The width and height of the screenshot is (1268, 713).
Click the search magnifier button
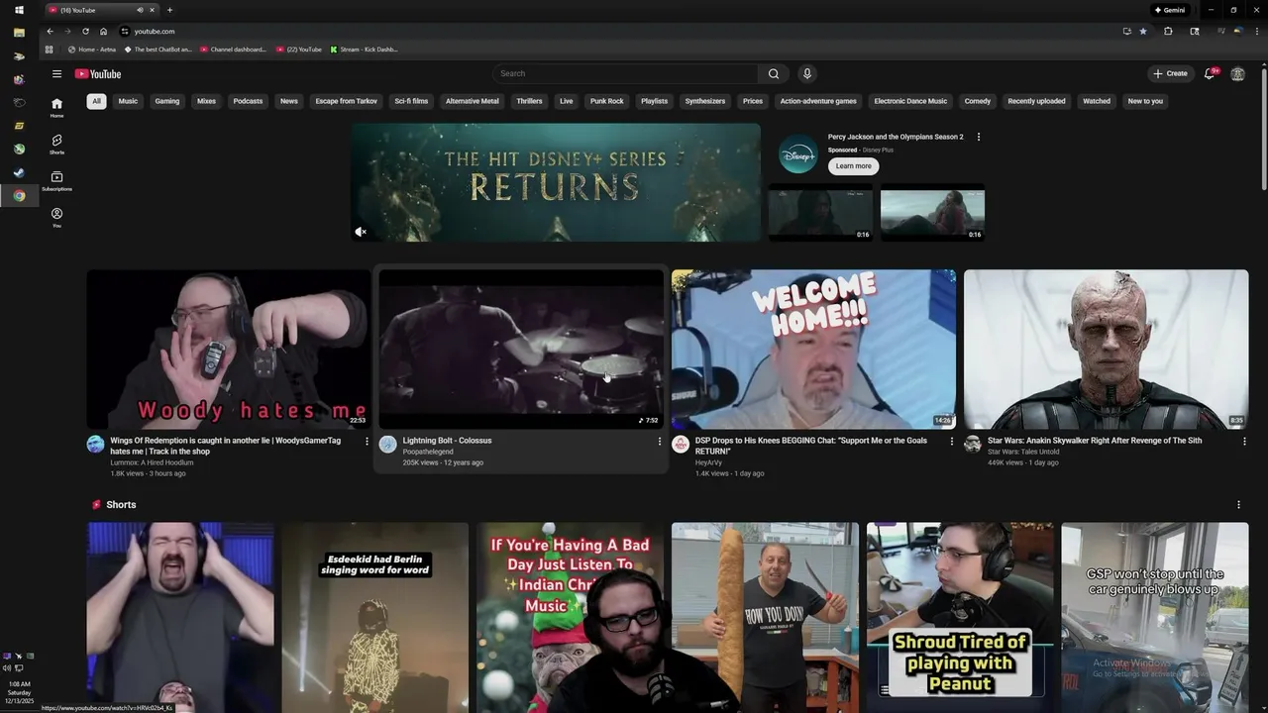click(x=774, y=73)
